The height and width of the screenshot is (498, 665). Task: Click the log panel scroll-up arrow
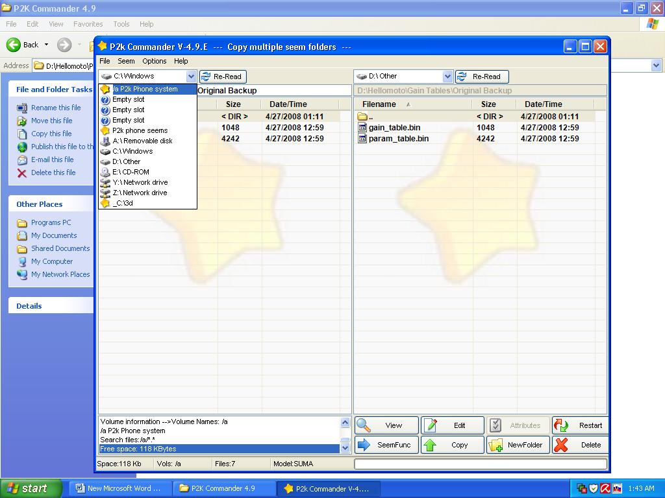pos(345,422)
